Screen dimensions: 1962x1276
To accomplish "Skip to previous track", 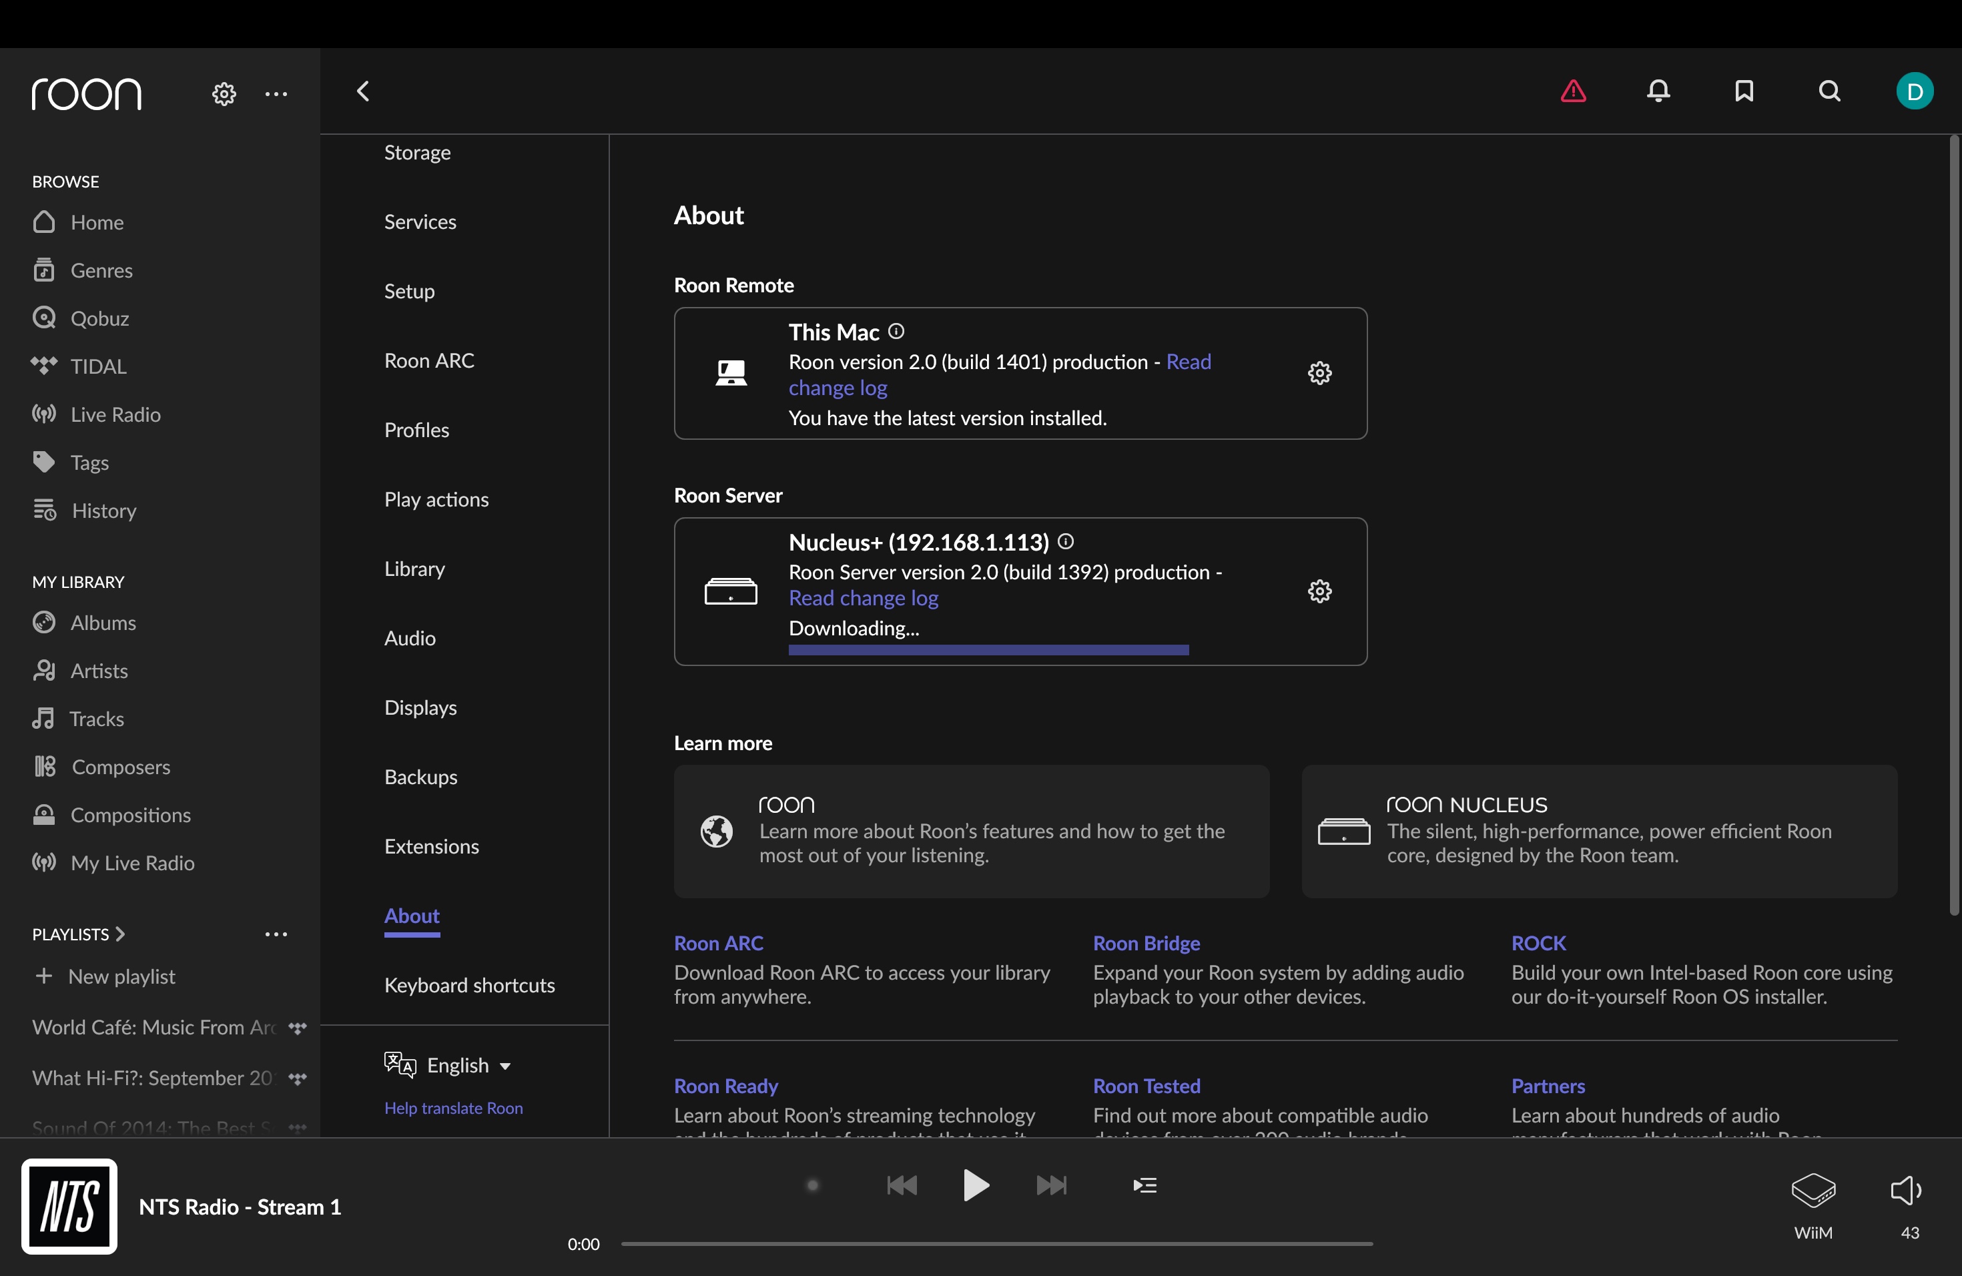I will point(902,1185).
